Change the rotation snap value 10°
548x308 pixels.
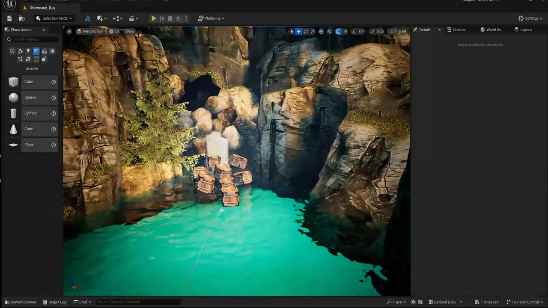click(x=361, y=32)
